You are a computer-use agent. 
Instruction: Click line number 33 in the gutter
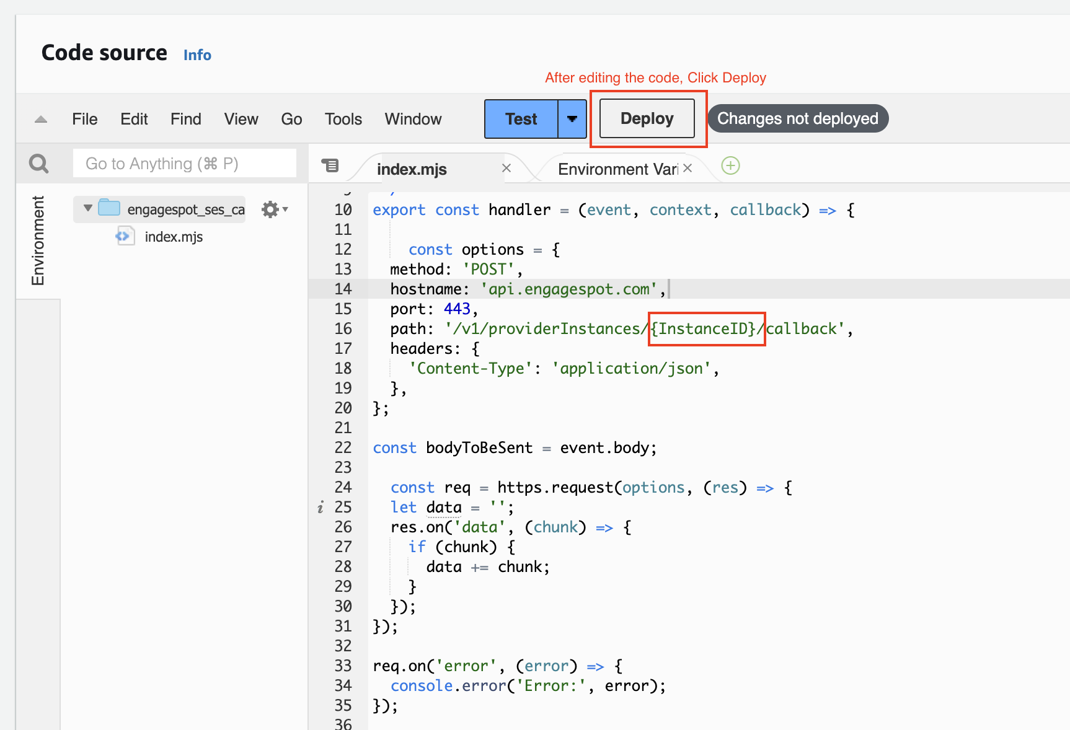[x=343, y=666]
